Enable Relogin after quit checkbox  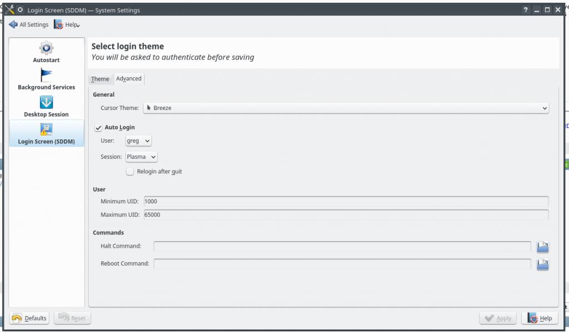[130, 172]
